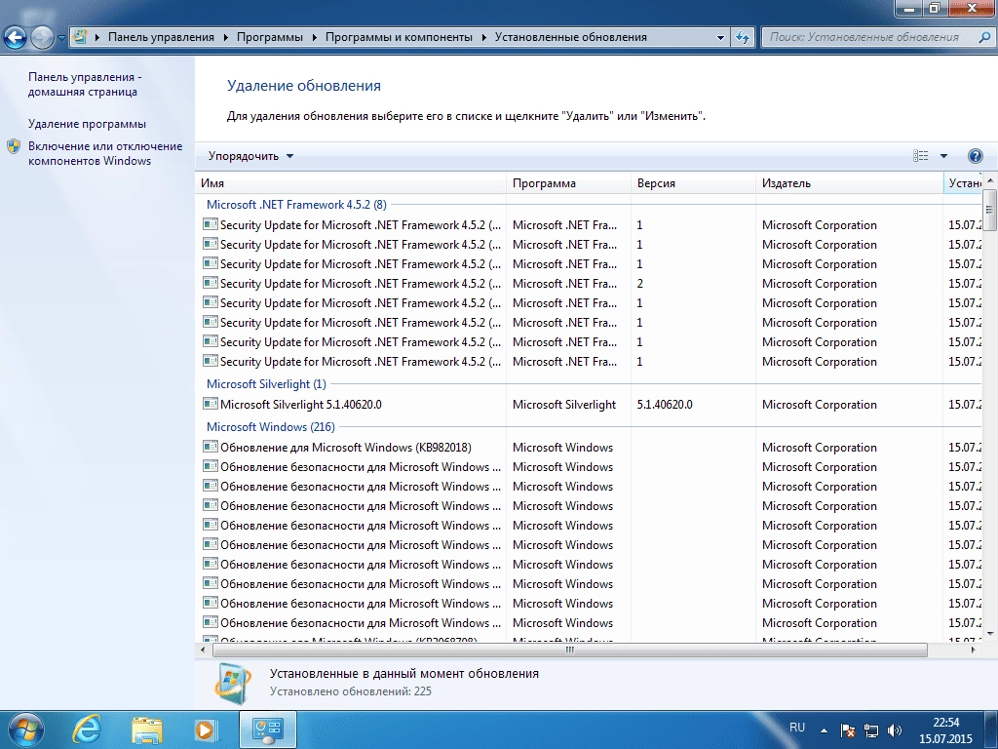Image resolution: width=998 pixels, height=749 pixels.
Task: Click the Control Panel taskbar button
Action: (267, 729)
